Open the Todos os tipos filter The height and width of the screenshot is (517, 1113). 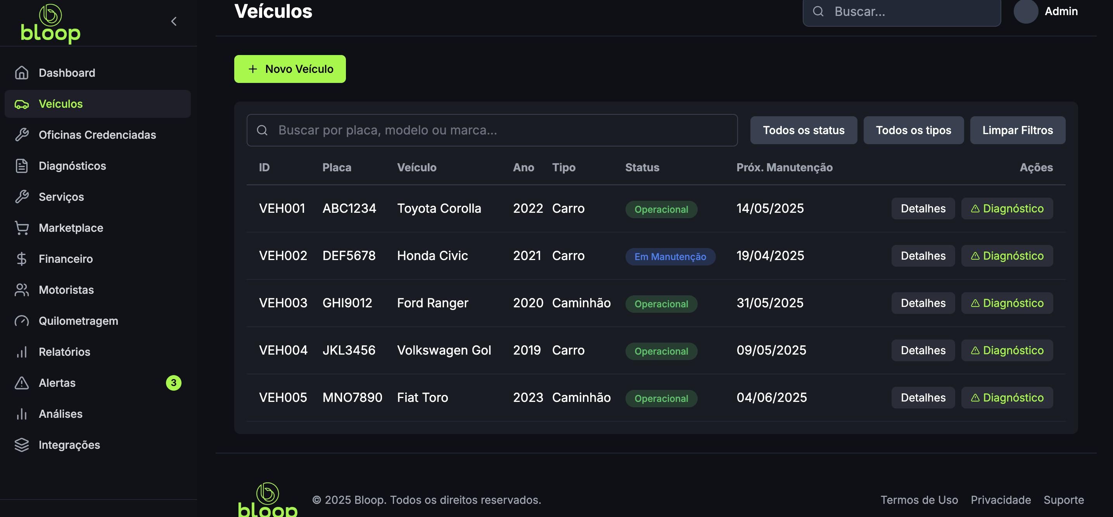913,130
